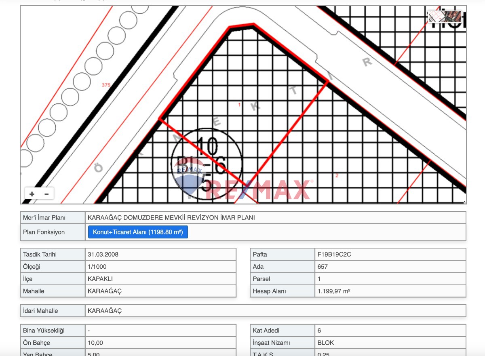Switch to the zoning plan map thumbnail

tap(436, 17)
